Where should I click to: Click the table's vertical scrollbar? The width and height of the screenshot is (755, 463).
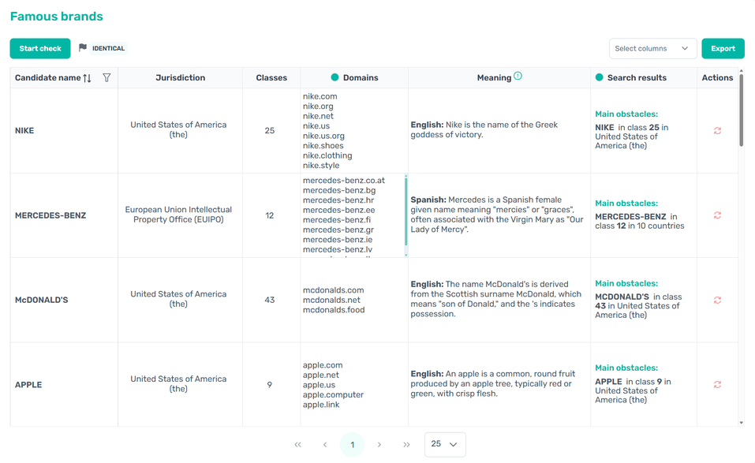(x=740, y=110)
